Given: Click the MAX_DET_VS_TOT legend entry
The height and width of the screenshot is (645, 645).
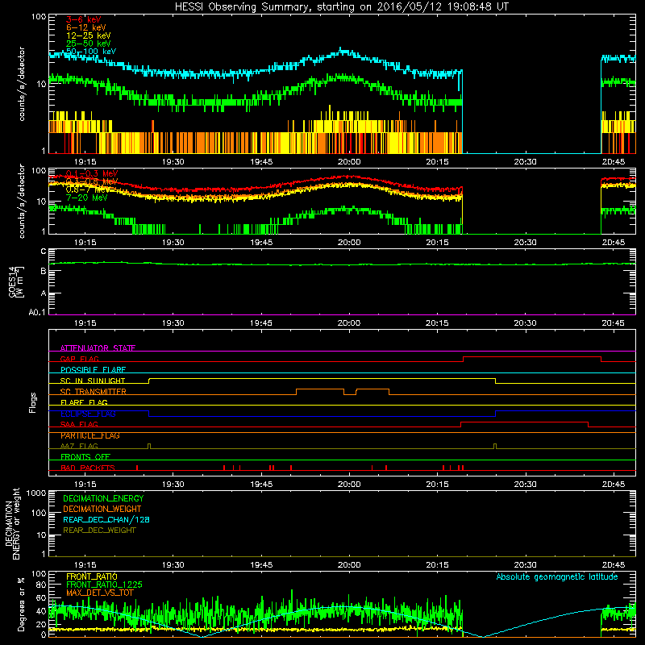Looking at the screenshot, I should [99, 593].
